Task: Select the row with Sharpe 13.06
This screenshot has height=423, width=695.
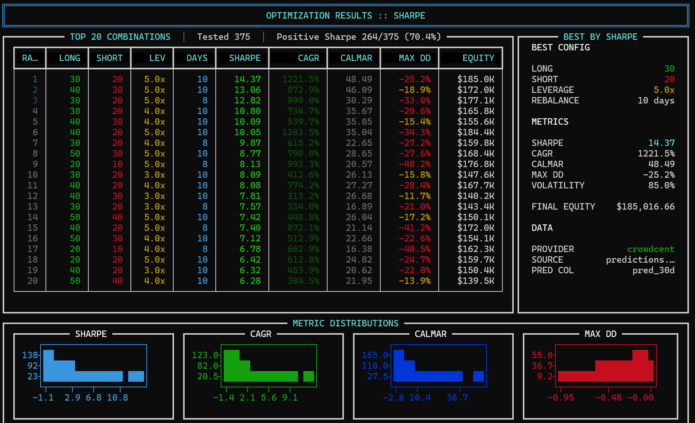Action: 247,90
